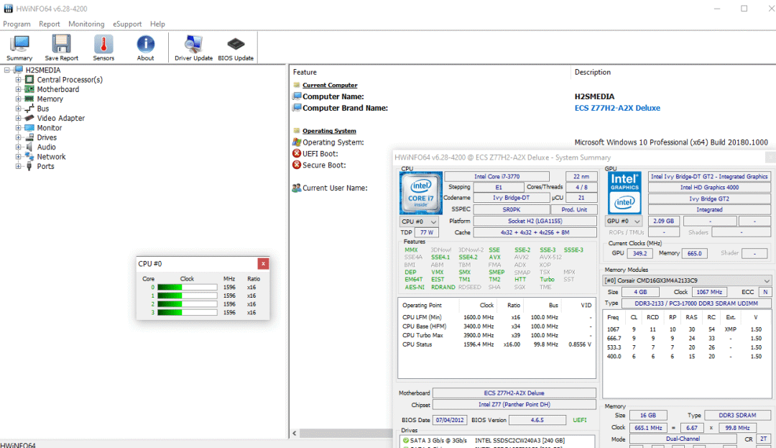Expand the Central Processor(s) node
The height and width of the screenshot is (448, 776).
(x=18, y=80)
